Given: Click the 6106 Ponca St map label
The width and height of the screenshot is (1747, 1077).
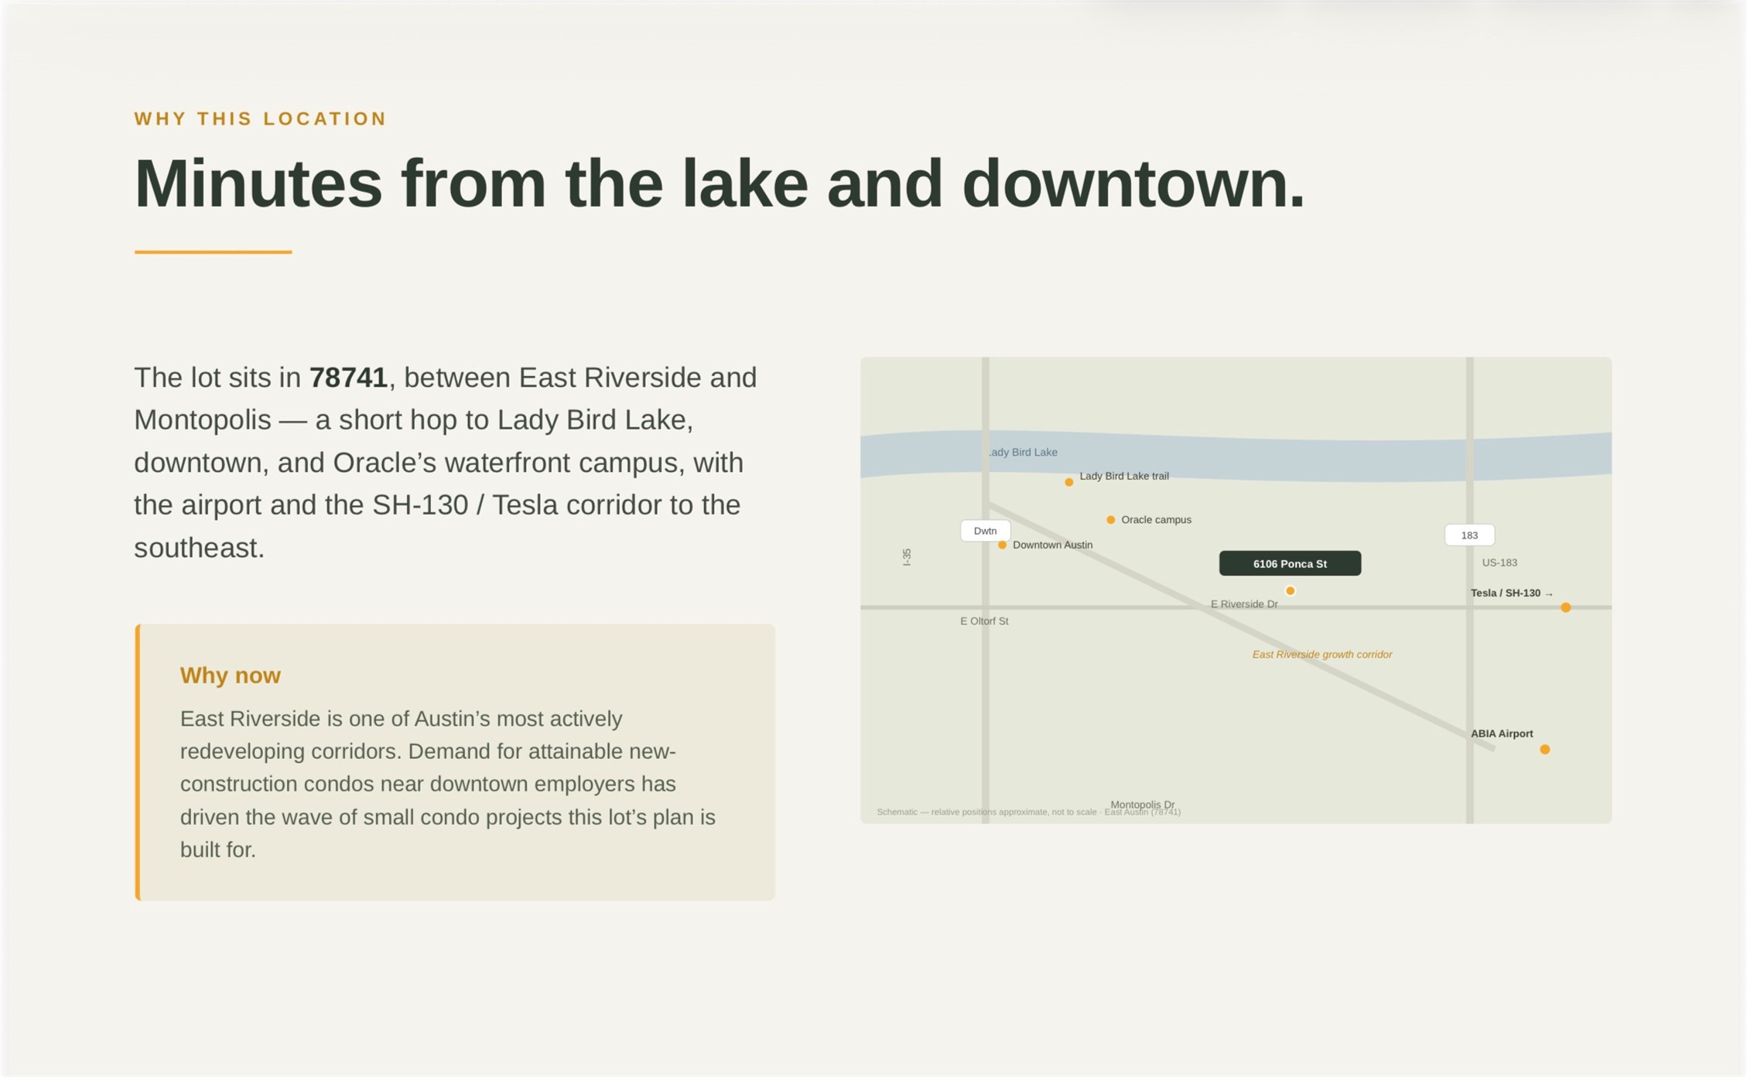Looking at the screenshot, I should click(1290, 563).
